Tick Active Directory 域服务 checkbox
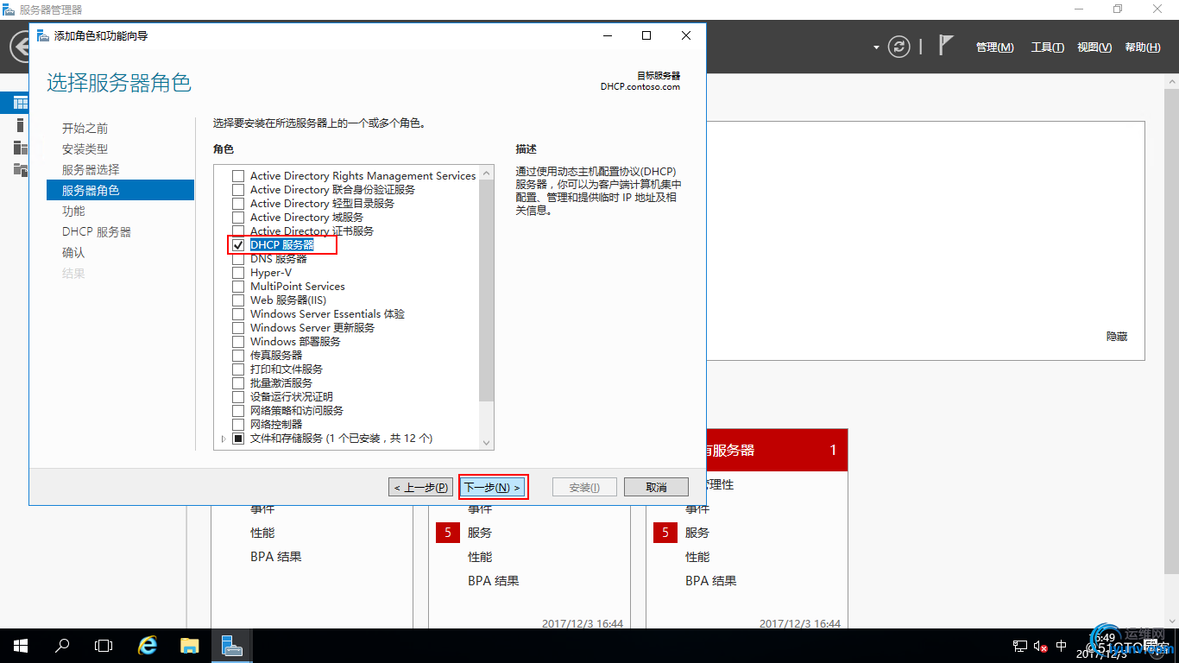The width and height of the screenshot is (1179, 663). click(238, 218)
